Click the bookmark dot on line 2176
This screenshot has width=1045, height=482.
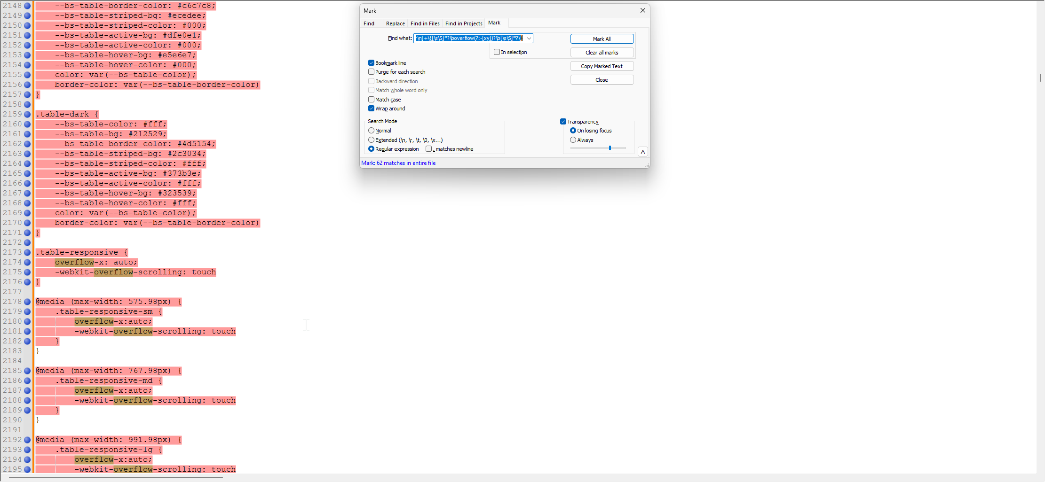click(x=27, y=282)
